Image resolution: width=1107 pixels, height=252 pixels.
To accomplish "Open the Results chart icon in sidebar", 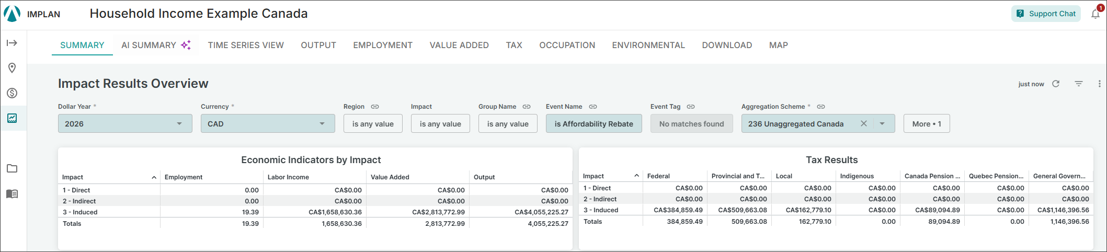I will (12, 118).
